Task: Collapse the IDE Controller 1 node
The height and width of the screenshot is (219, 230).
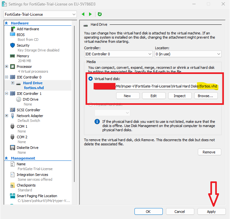Action: pos(7,94)
